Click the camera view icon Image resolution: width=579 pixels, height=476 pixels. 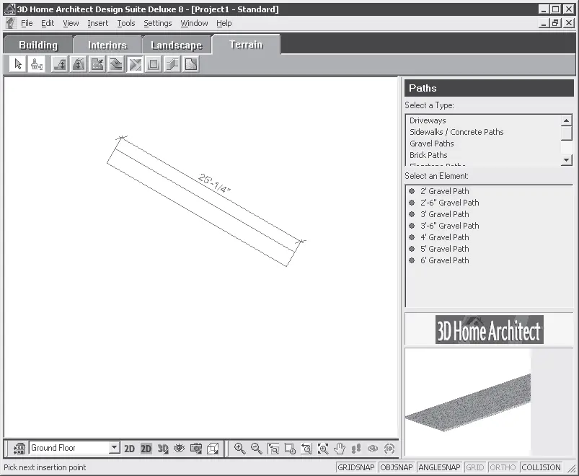point(195,449)
